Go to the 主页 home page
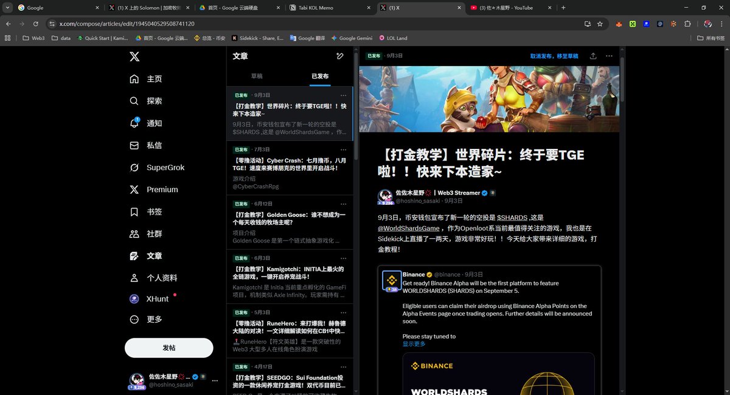The height and width of the screenshot is (395, 730). click(x=146, y=79)
